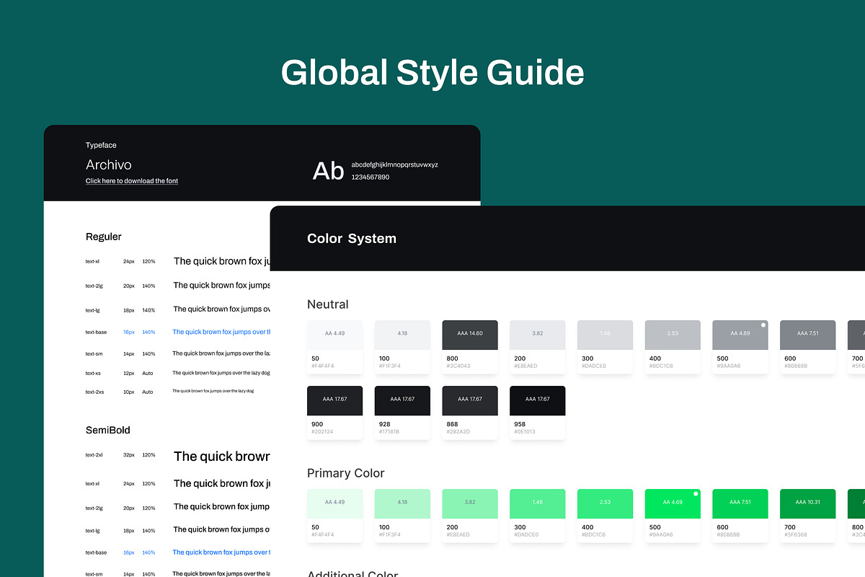Click the '#282A2D' hex code
The image size is (865, 577).
pyautogui.click(x=458, y=431)
